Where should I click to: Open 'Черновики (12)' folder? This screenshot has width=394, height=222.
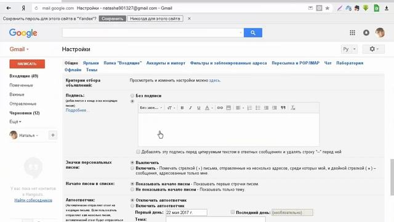(25, 113)
